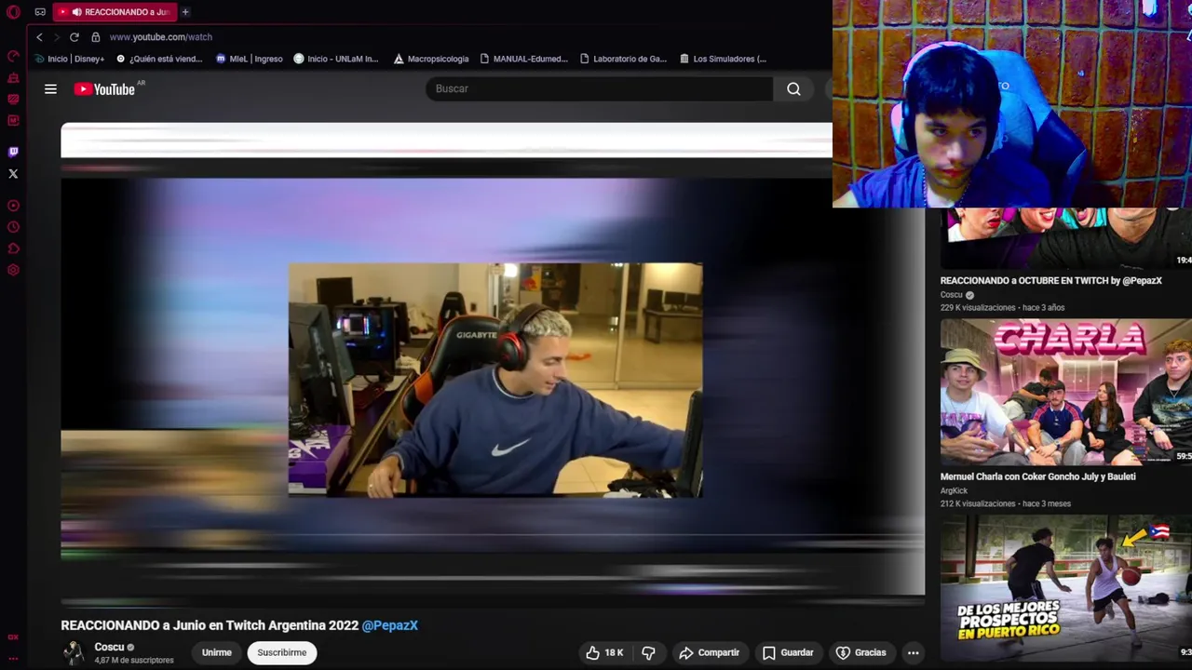Open more actions three-dots under video
The height and width of the screenshot is (670, 1192).
tap(914, 652)
